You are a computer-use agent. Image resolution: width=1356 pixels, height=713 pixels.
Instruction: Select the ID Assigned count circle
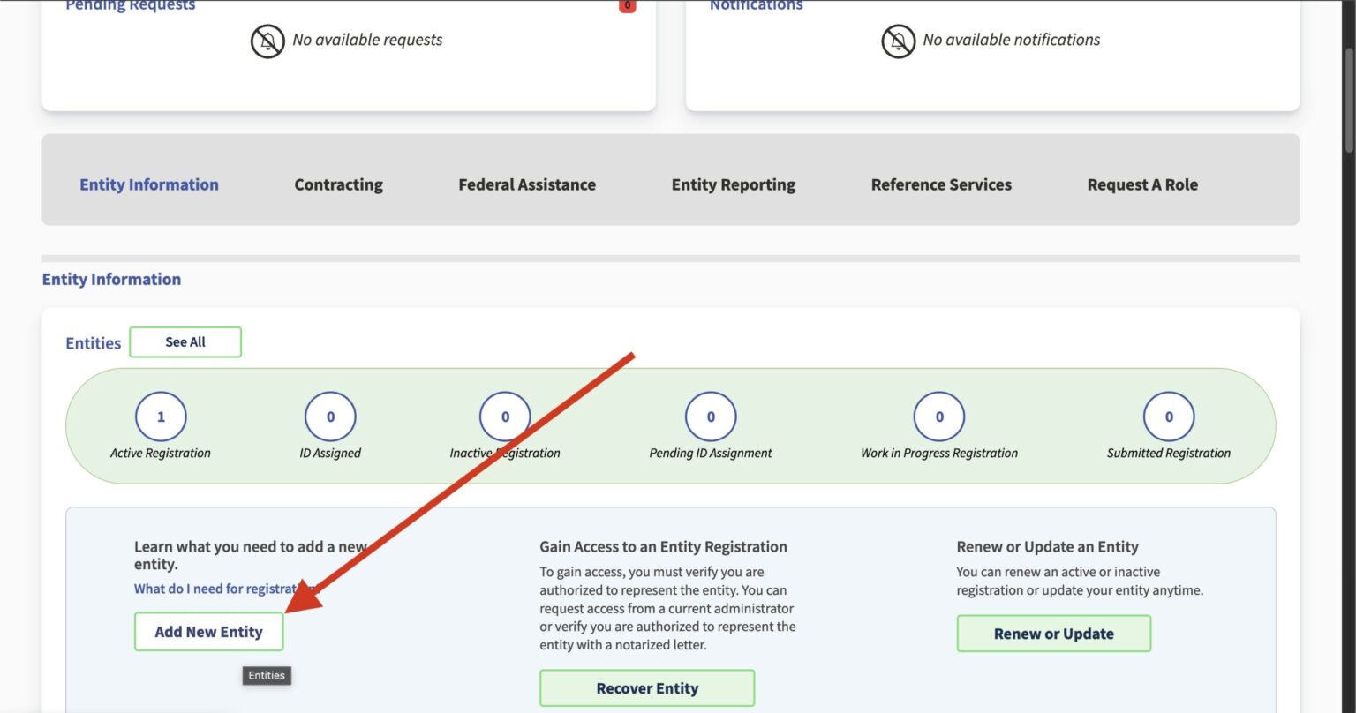coord(330,417)
